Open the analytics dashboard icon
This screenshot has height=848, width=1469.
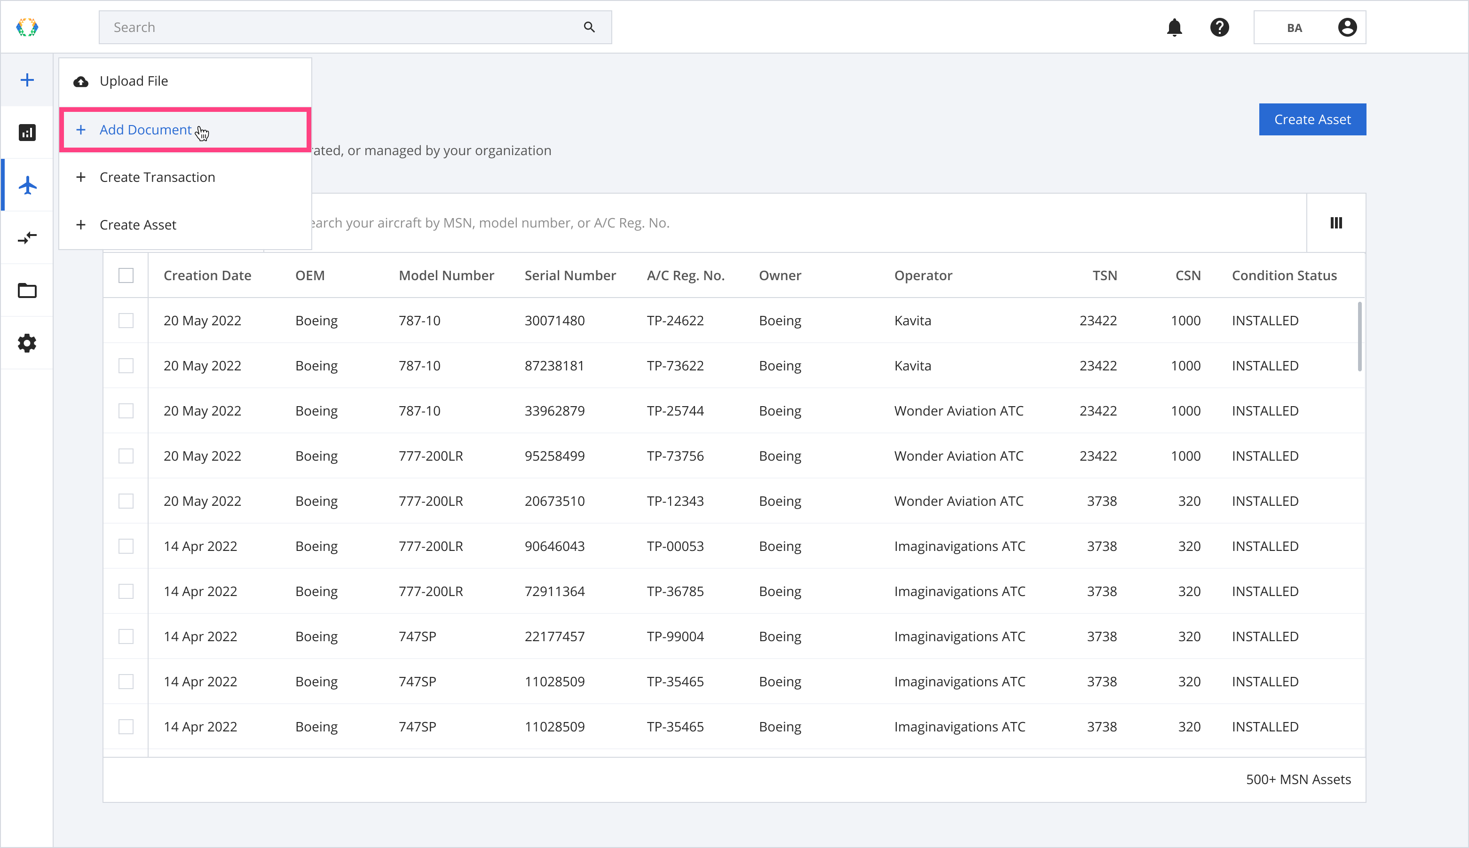pyautogui.click(x=27, y=132)
